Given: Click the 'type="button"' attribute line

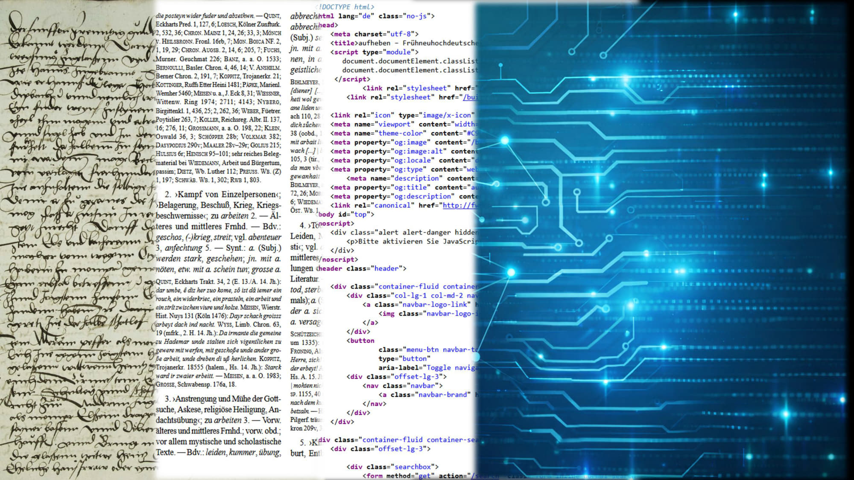Looking at the screenshot, I should point(404,358).
